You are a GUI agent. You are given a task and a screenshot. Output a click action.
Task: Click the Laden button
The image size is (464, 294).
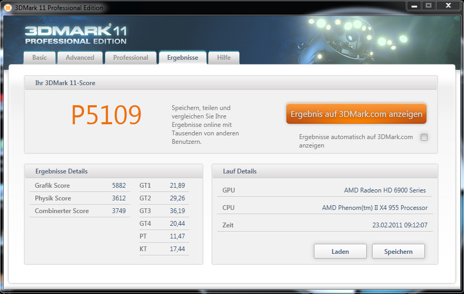[x=340, y=251]
